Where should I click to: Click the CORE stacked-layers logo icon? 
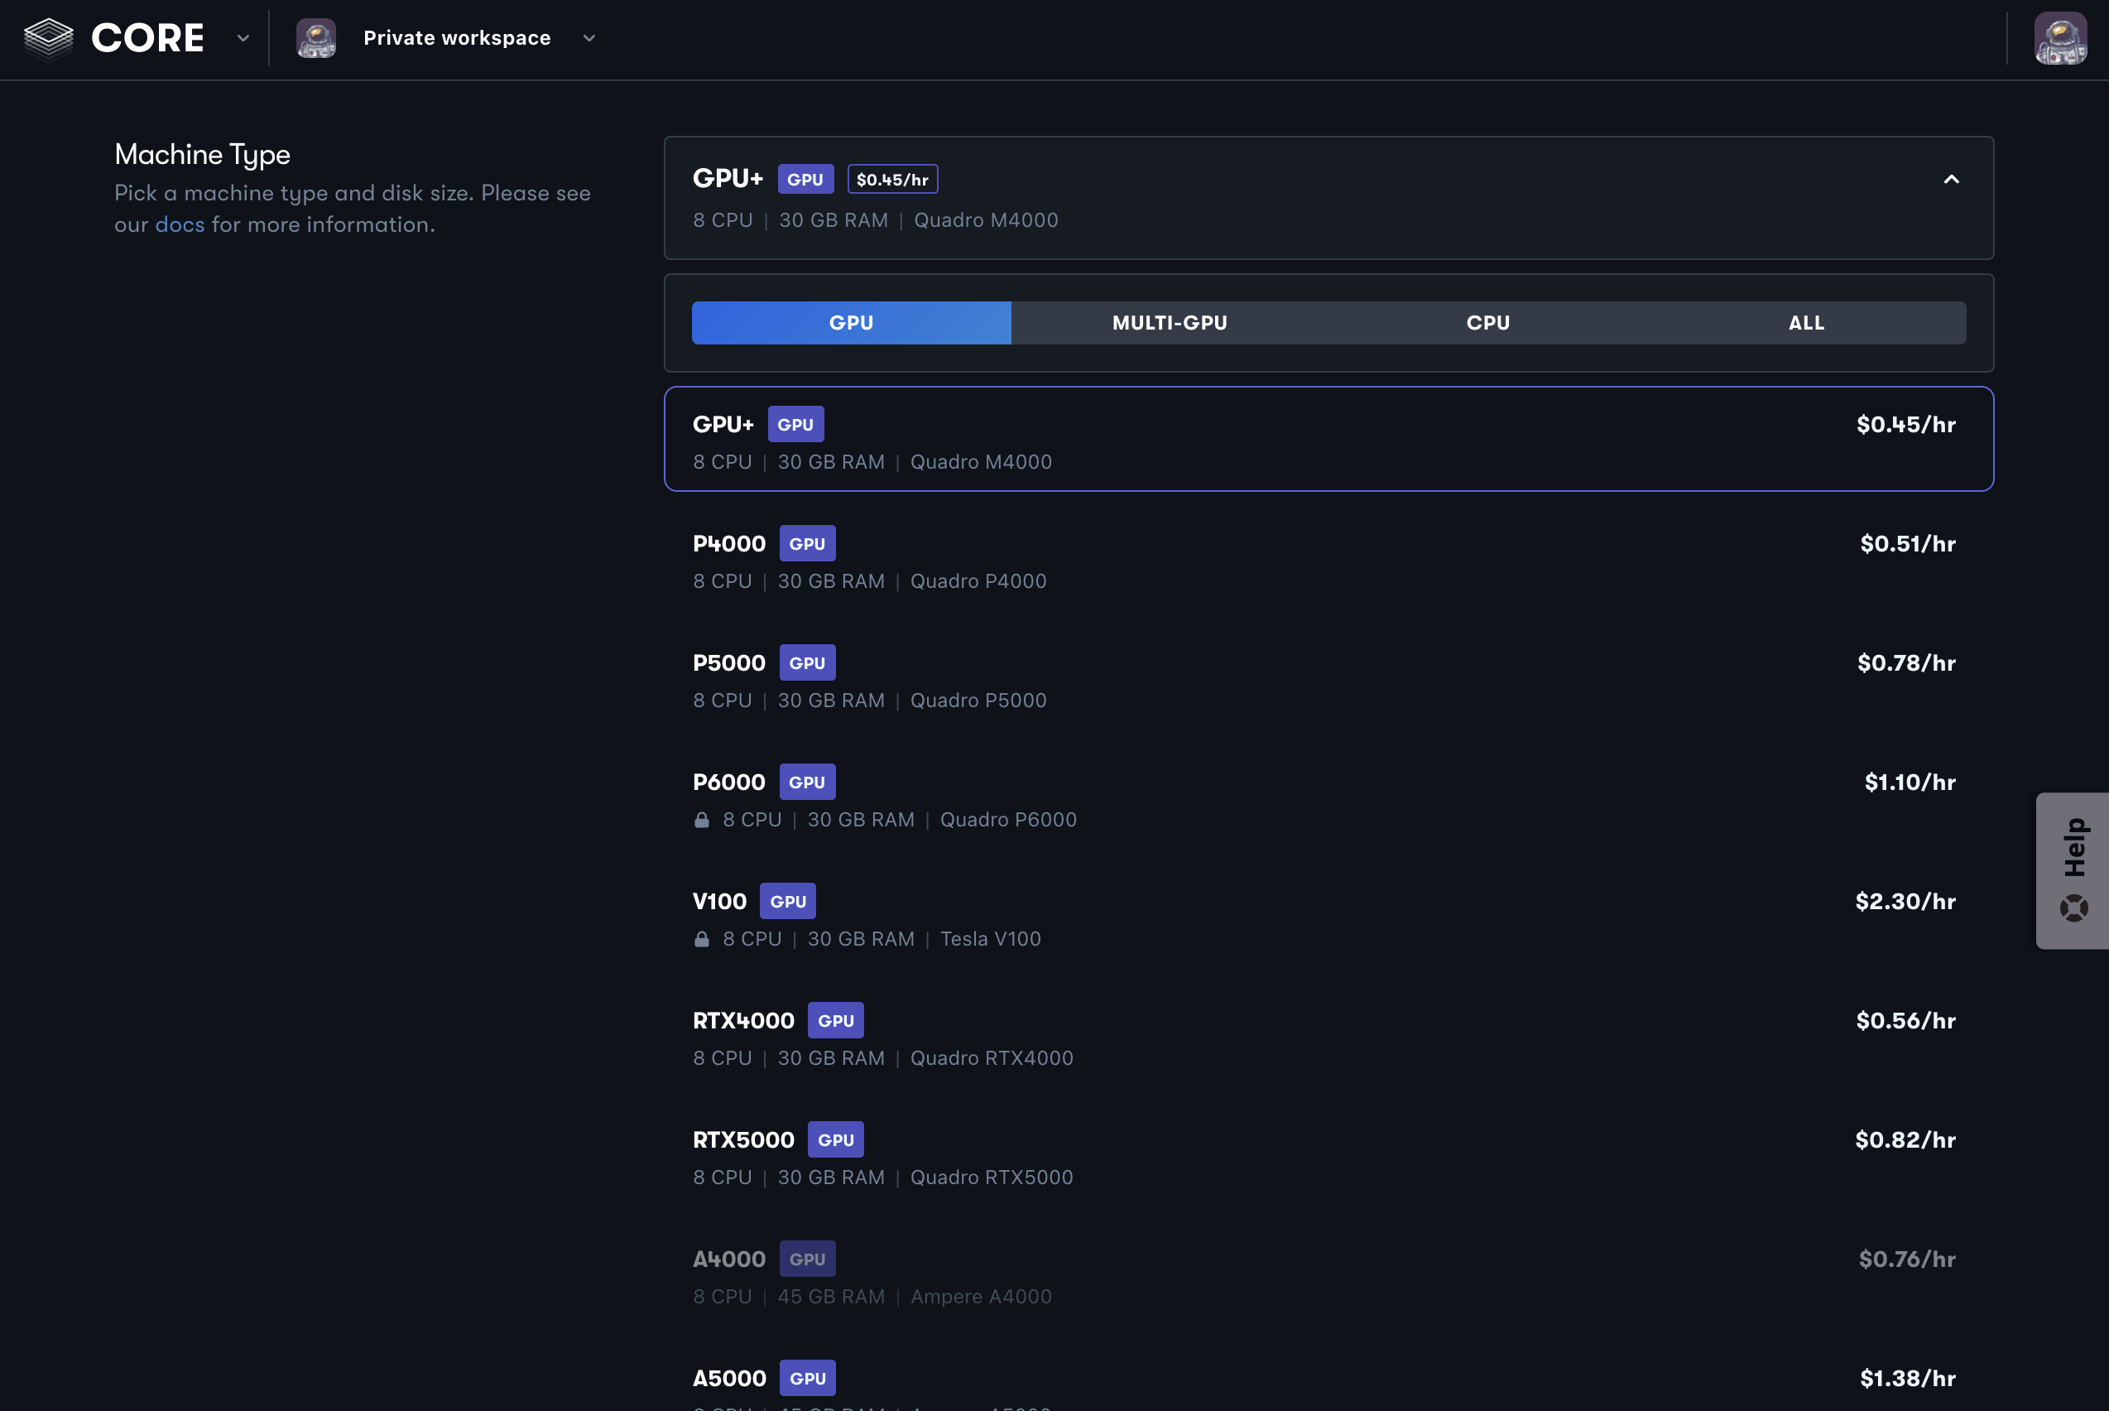tap(49, 38)
